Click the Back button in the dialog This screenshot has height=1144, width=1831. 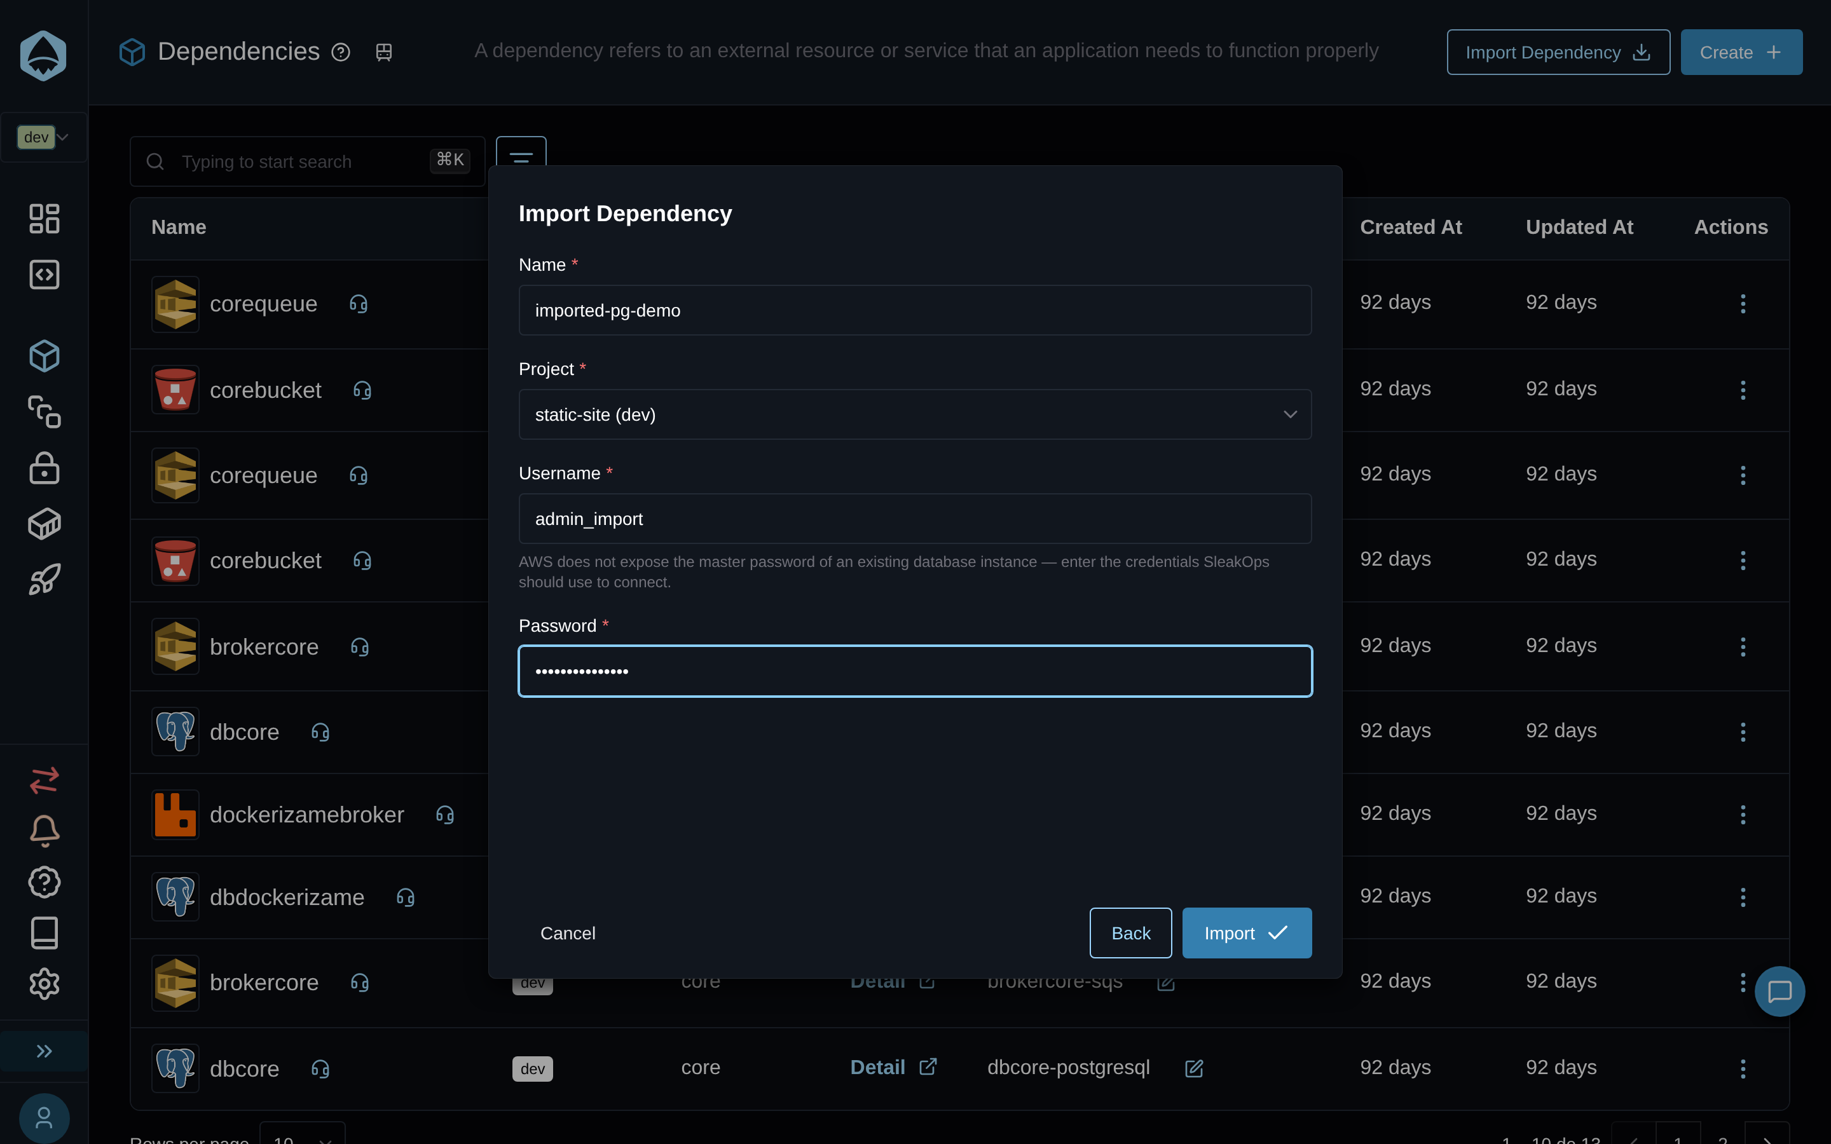(x=1130, y=933)
